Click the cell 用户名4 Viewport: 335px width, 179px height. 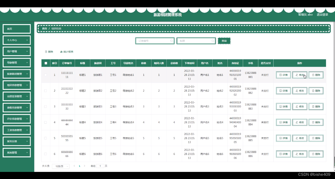click(x=205, y=122)
